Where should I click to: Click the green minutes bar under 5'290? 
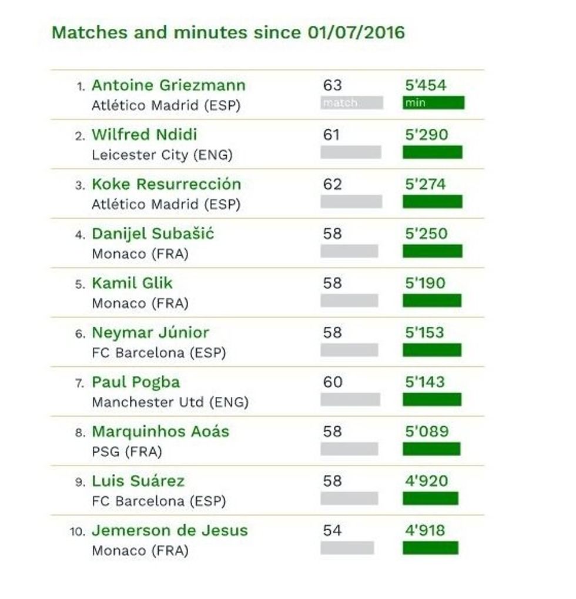432,152
